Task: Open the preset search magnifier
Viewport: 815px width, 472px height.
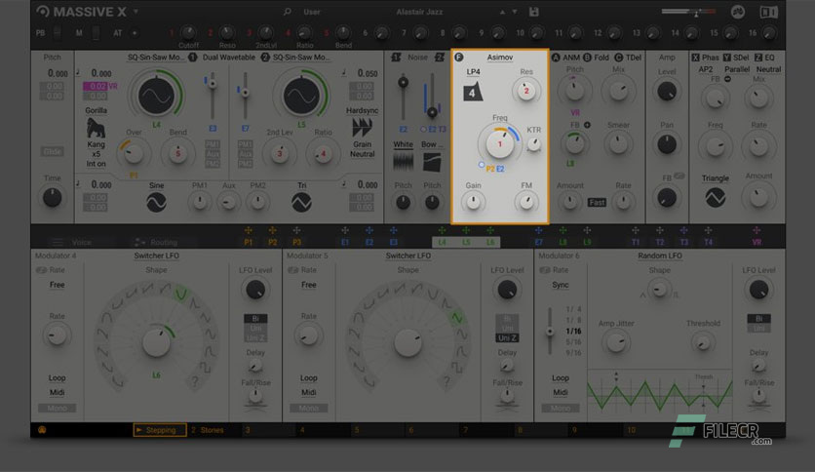Action: pos(287,12)
